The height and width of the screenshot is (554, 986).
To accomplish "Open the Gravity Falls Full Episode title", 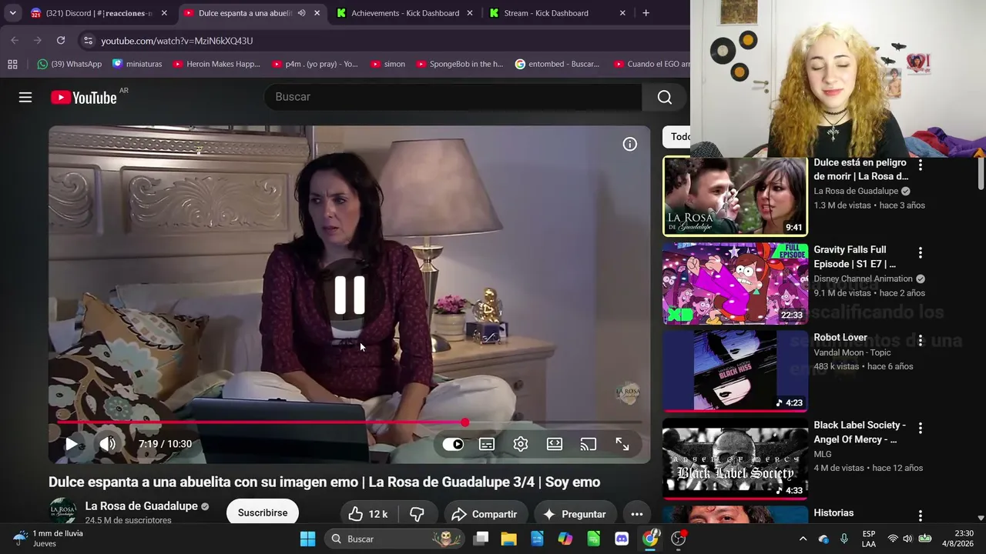I will click(x=855, y=257).
